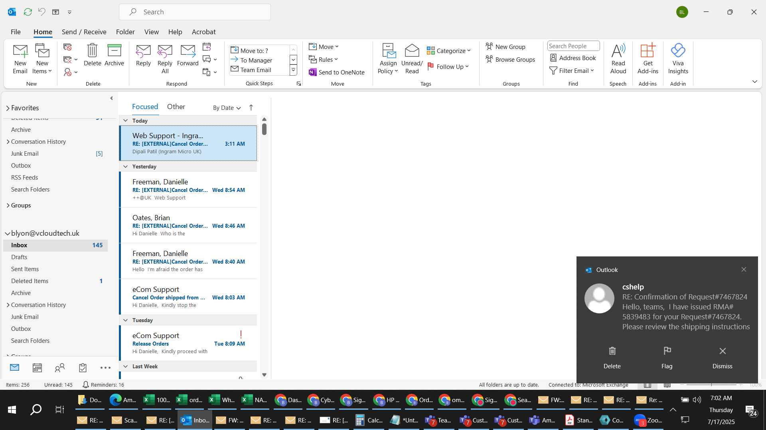Open the Categorize color menu
This screenshot has width=766, height=430.
click(x=449, y=51)
